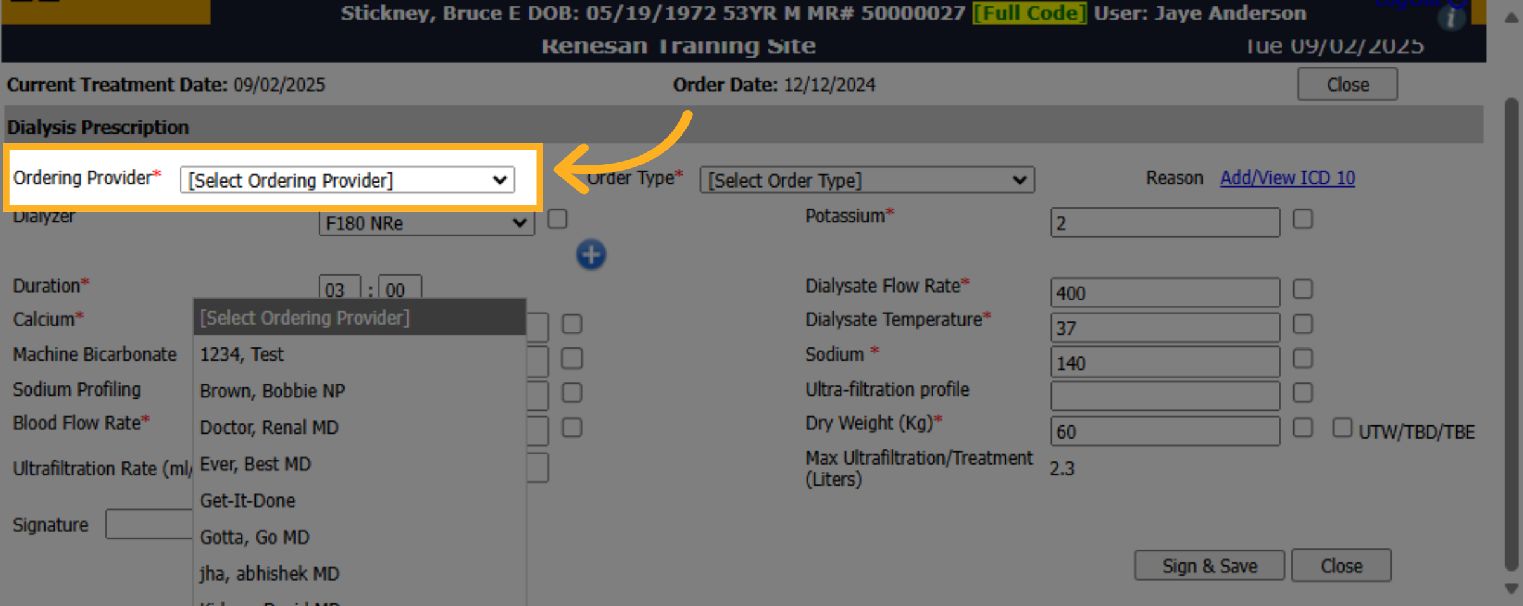Image resolution: width=1523 pixels, height=606 pixels.
Task: Open the Dialyzer F180 NRe dropdown
Action: point(426,223)
